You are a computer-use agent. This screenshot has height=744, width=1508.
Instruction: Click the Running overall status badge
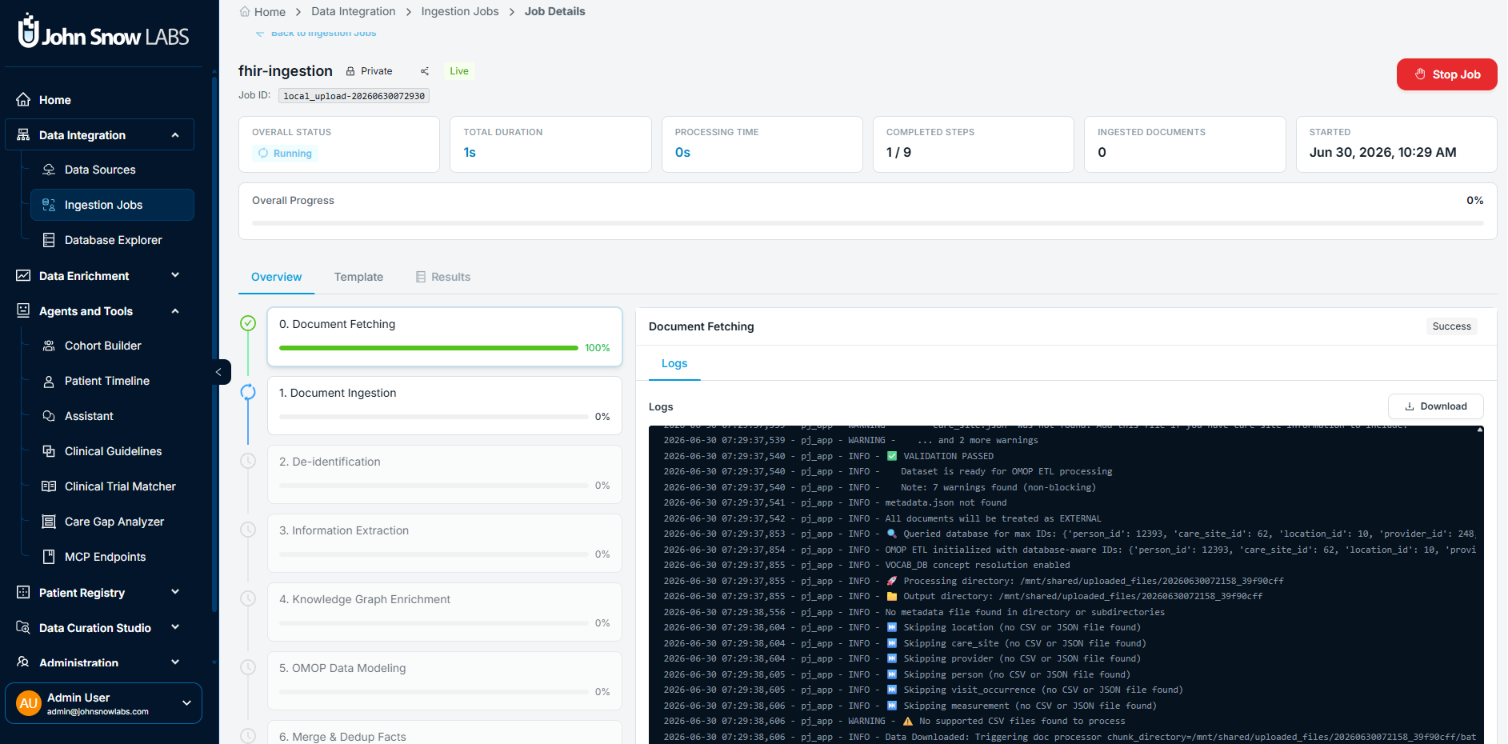point(285,154)
